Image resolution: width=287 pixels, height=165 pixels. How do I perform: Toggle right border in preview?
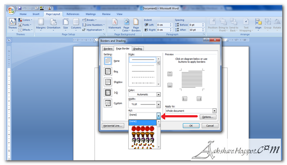(199, 99)
